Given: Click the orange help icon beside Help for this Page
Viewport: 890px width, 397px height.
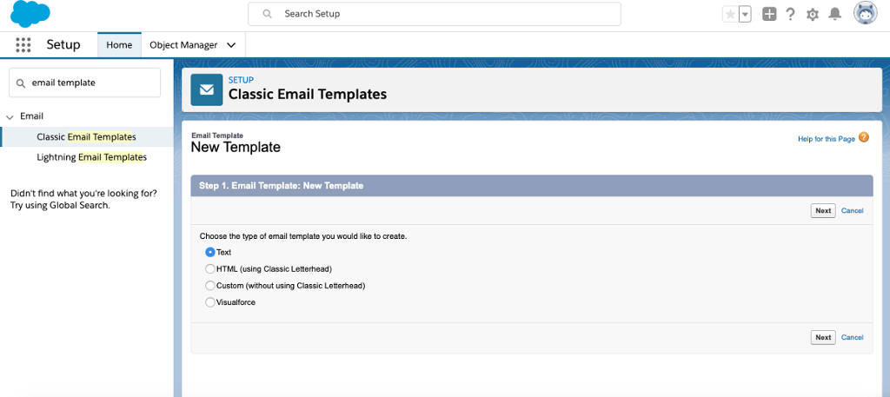Looking at the screenshot, I should 863,137.
